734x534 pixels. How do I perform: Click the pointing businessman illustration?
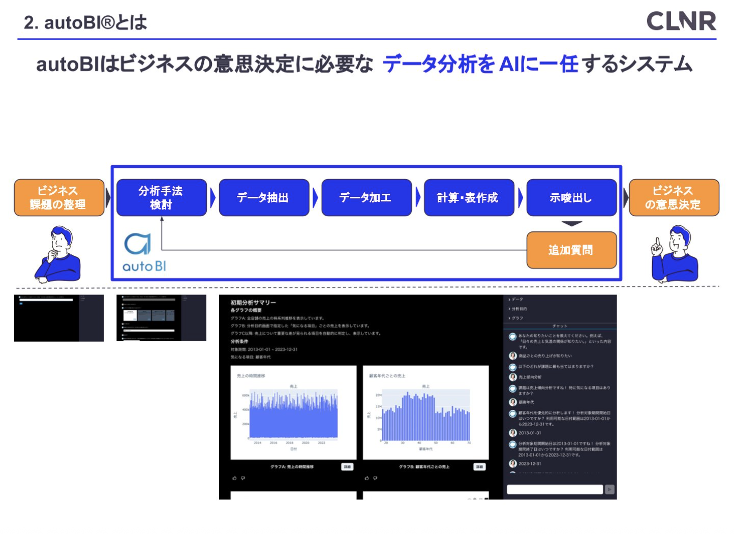point(675,254)
